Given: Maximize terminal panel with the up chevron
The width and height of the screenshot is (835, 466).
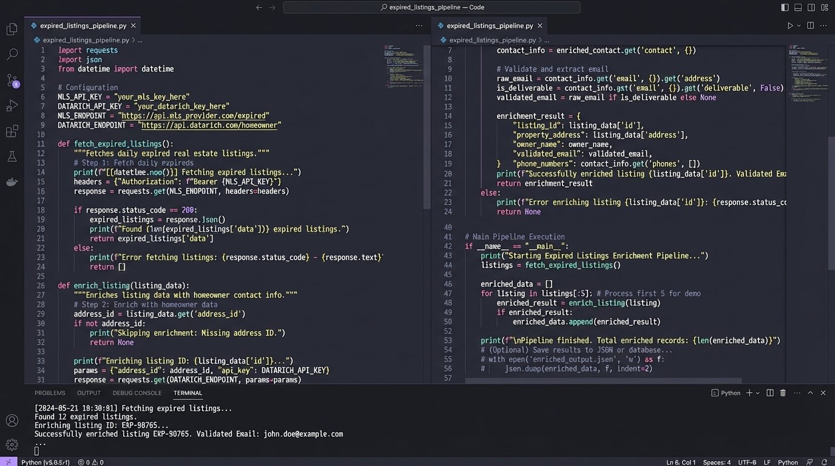Looking at the screenshot, I should tap(810, 393).
